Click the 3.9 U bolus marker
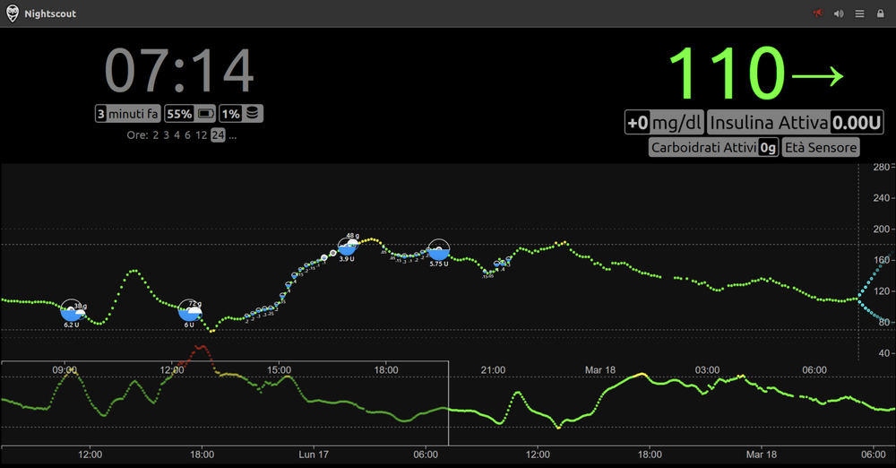 348,247
